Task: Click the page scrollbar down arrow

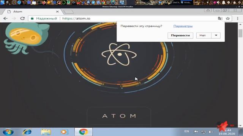Action: point(240,126)
